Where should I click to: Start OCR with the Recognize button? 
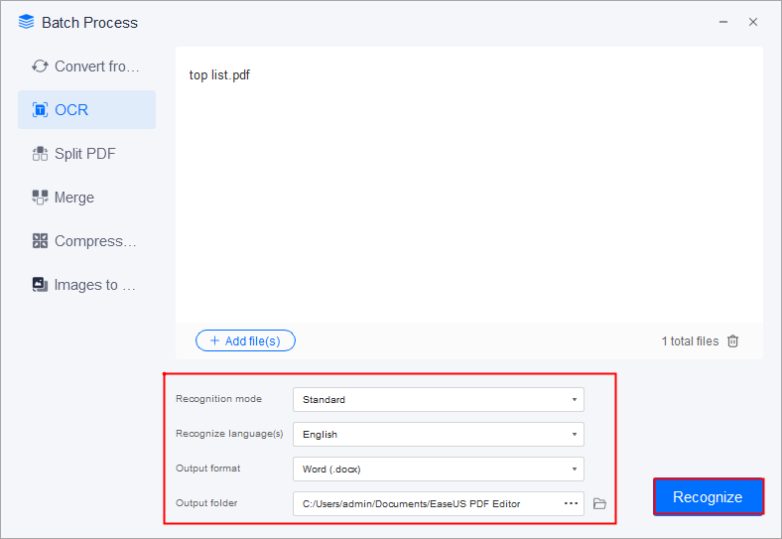[x=709, y=497]
